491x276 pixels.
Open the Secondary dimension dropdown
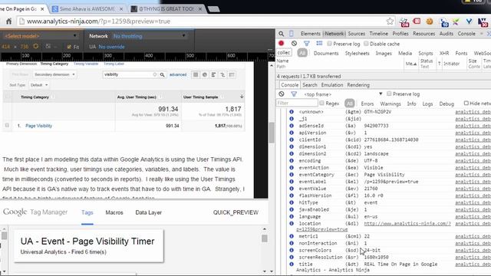pyautogui.click(x=54, y=74)
